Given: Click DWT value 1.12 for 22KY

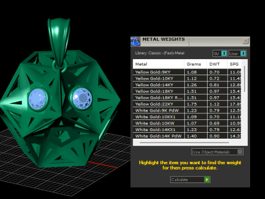Looking at the screenshot, I should [214, 104].
